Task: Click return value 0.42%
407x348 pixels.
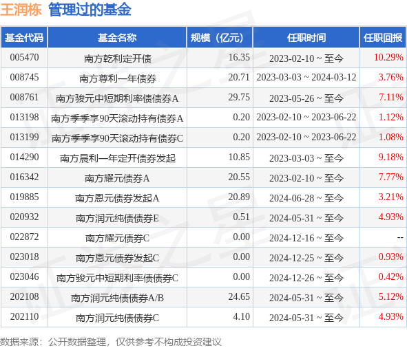Action: 391,277
